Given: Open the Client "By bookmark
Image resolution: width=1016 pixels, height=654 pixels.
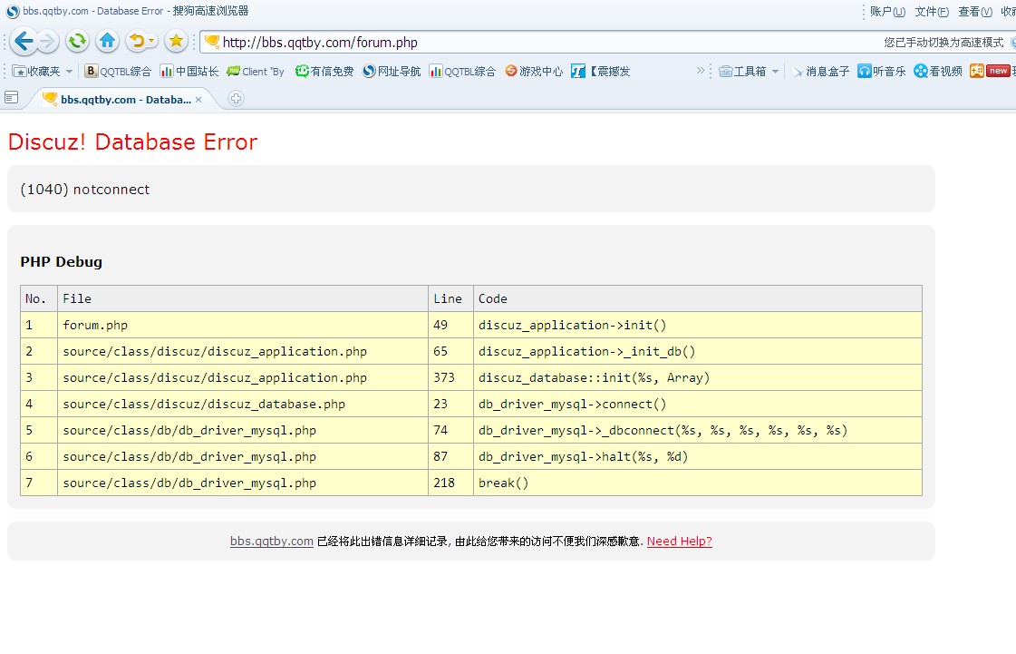Looking at the screenshot, I should [256, 72].
